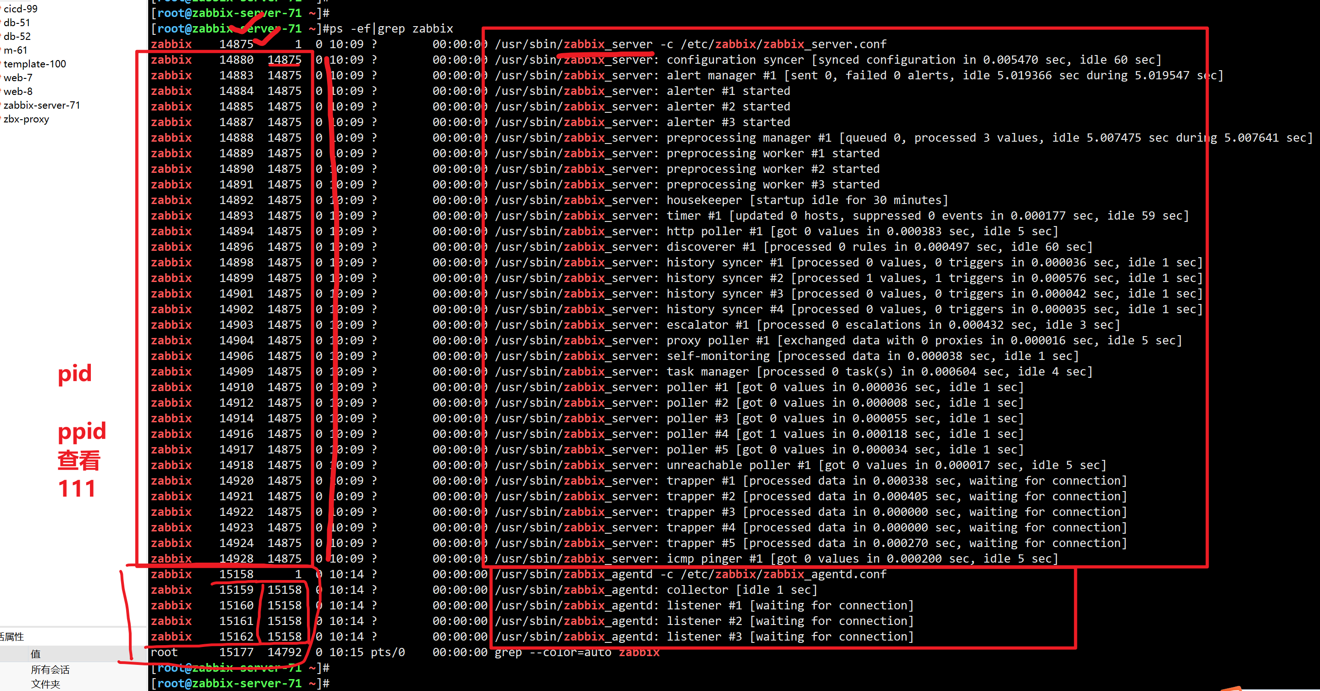Click 'preprocessing worker #3 started' text

tap(773, 185)
